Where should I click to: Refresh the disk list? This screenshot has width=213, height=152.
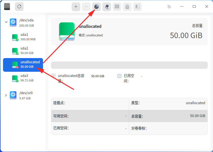pyautogui.click(x=19, y=6)
